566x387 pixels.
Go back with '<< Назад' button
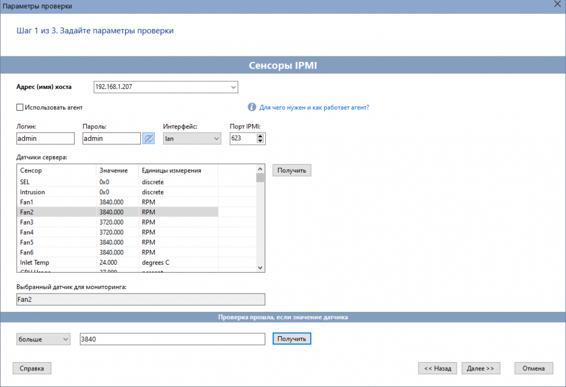pyautogui.click(x=438, y=368)
